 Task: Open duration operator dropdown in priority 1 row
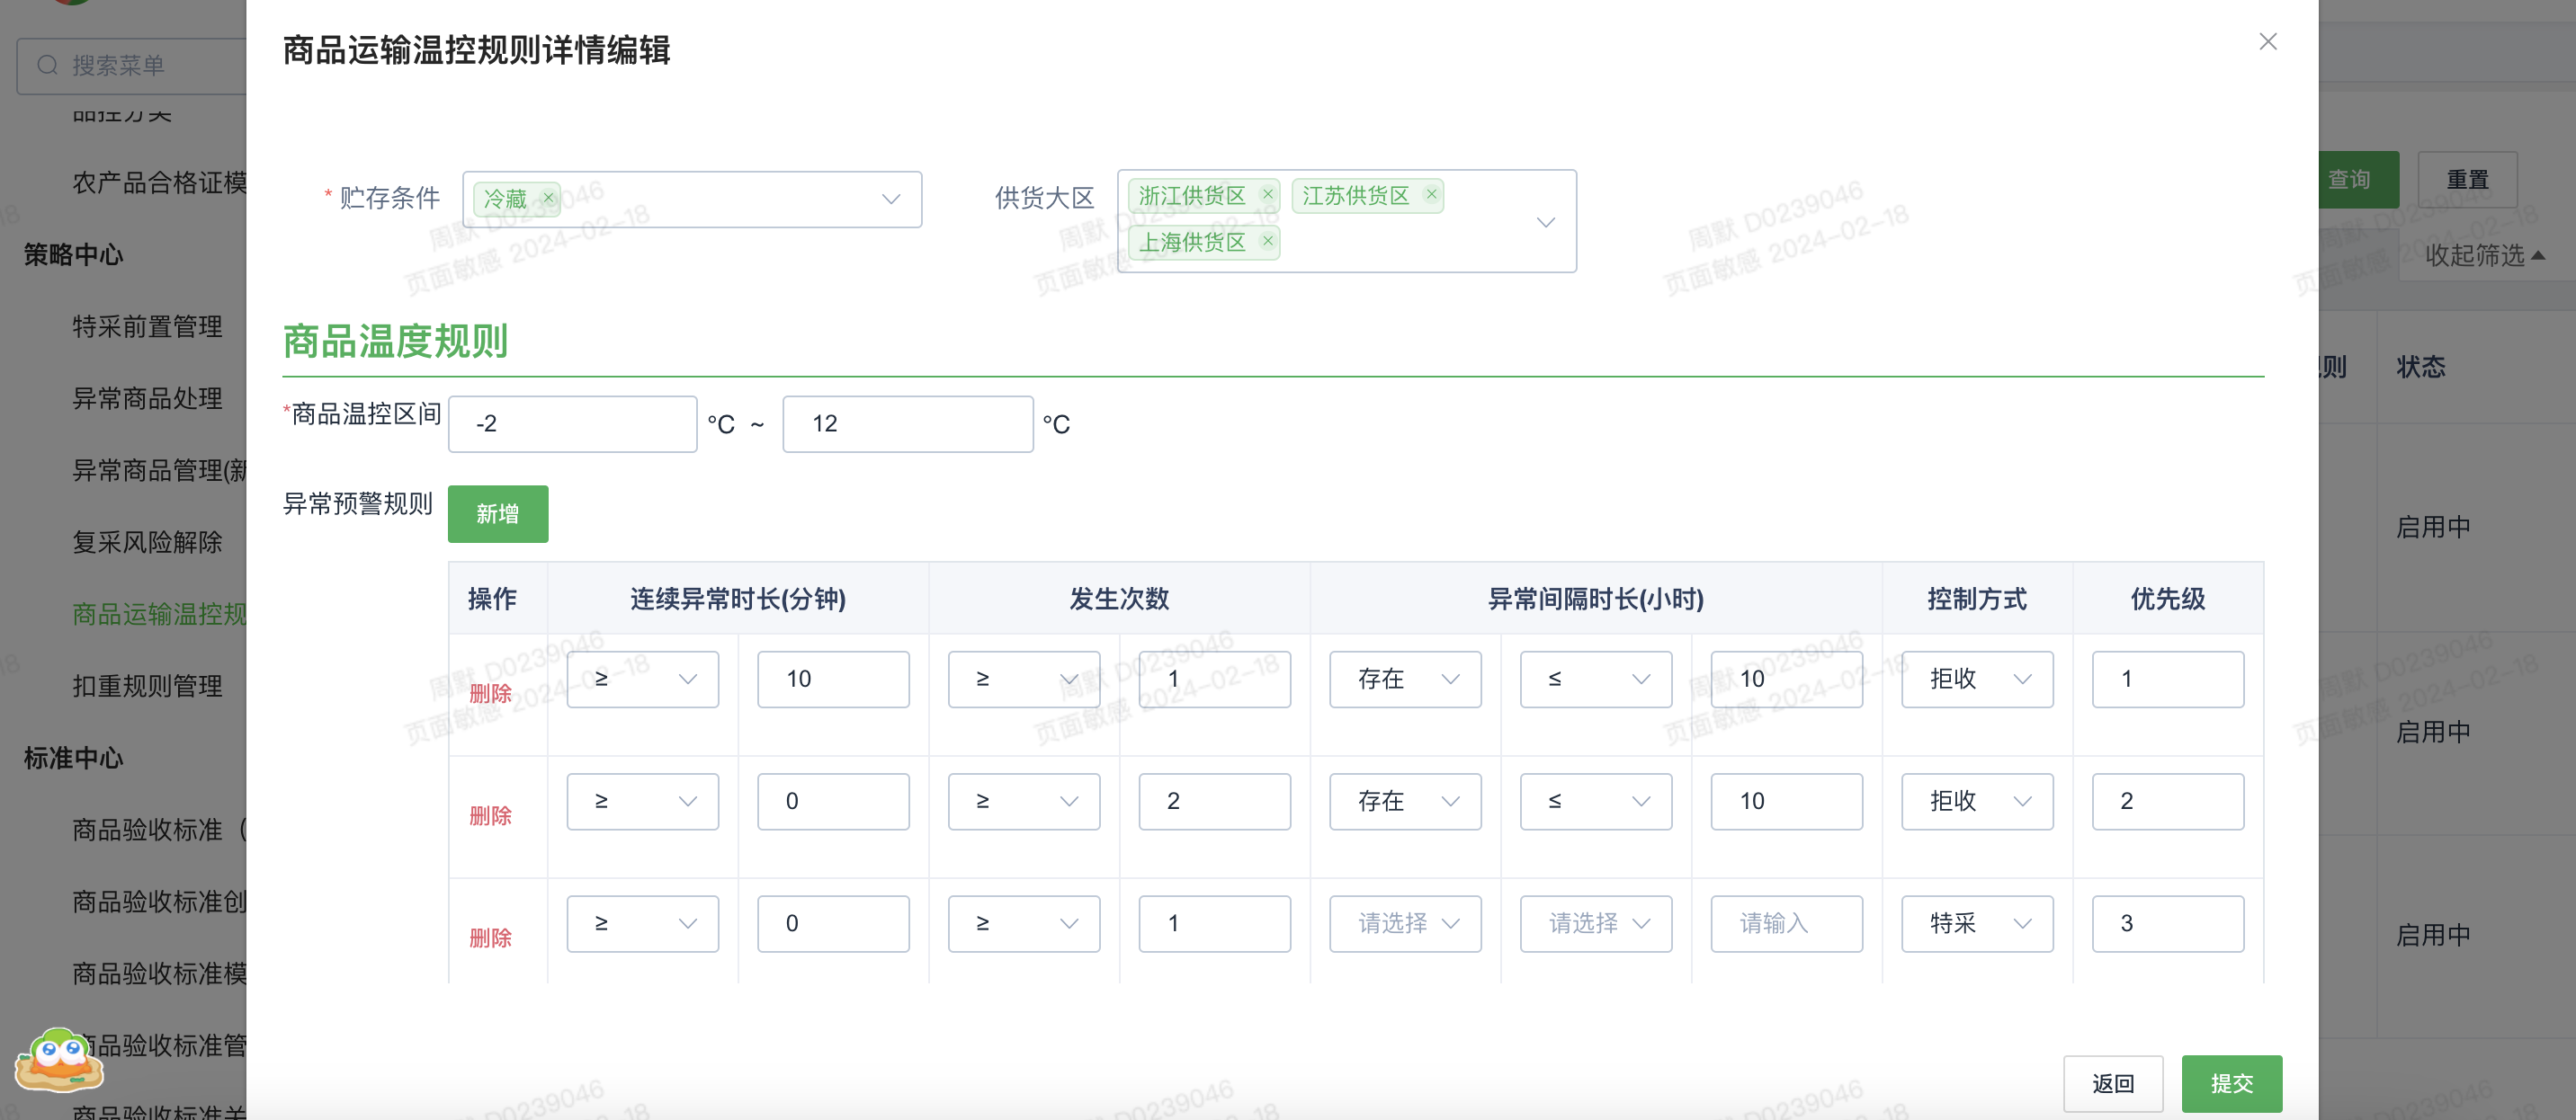pos(642,680)
